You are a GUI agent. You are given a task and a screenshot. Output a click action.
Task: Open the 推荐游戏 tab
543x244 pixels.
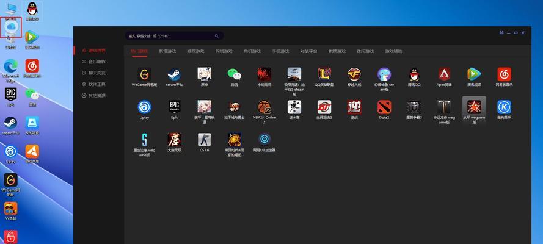195,51
